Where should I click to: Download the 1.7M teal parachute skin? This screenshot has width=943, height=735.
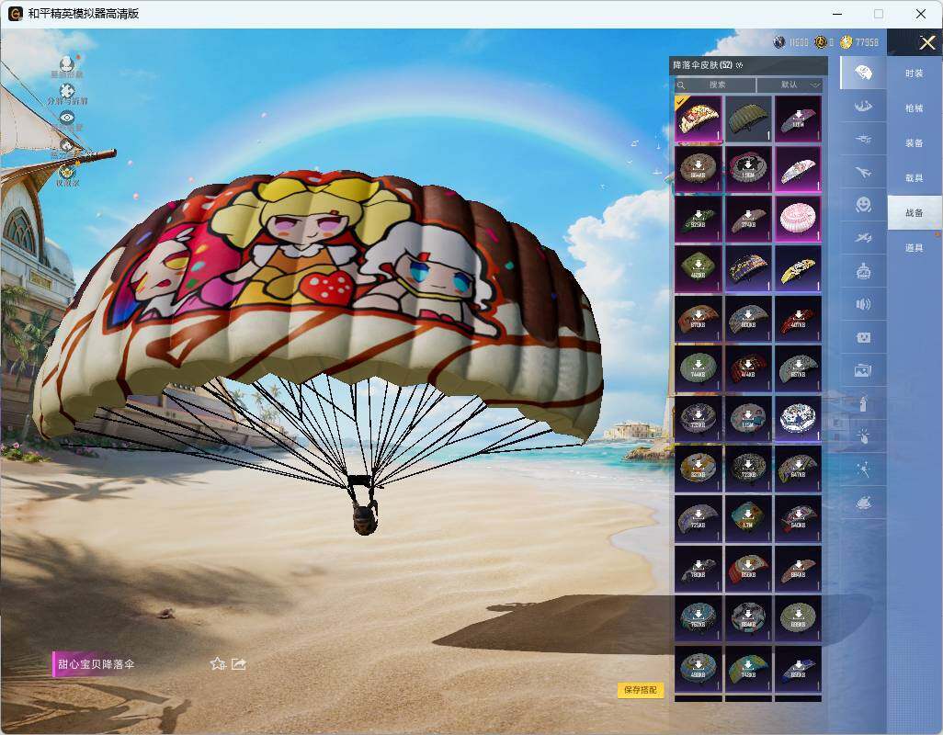[748, 518]
